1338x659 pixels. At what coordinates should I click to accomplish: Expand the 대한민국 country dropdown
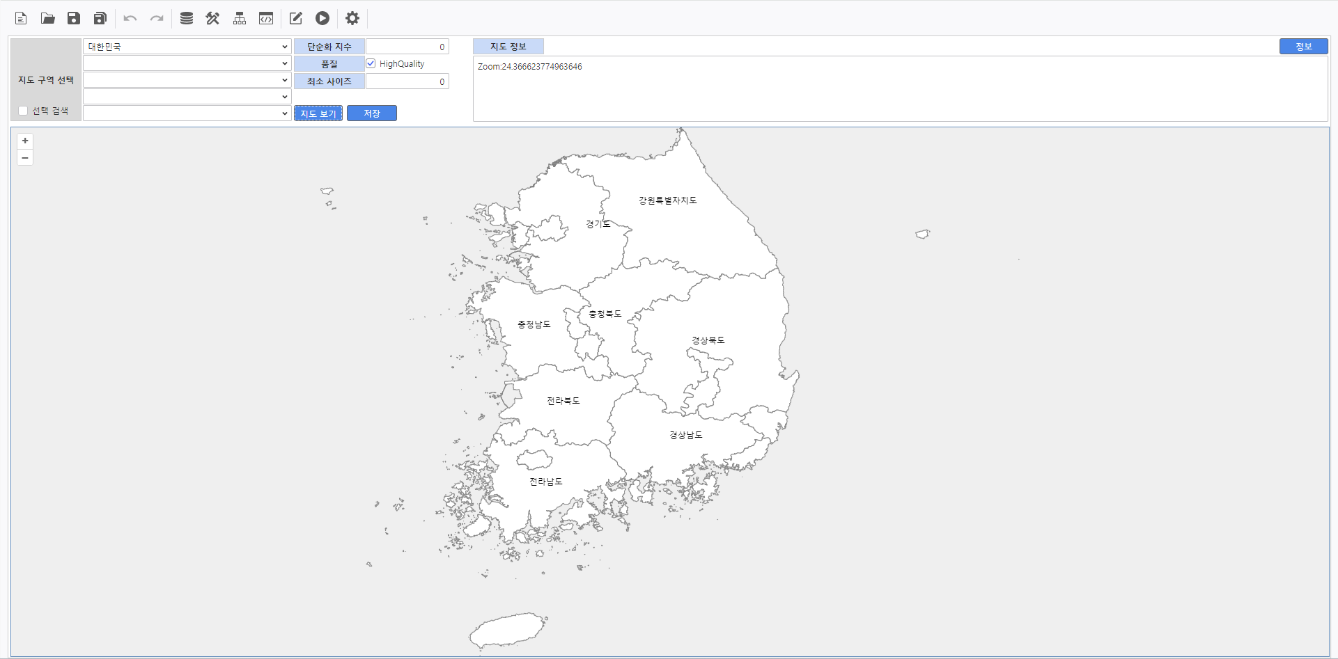187,47
